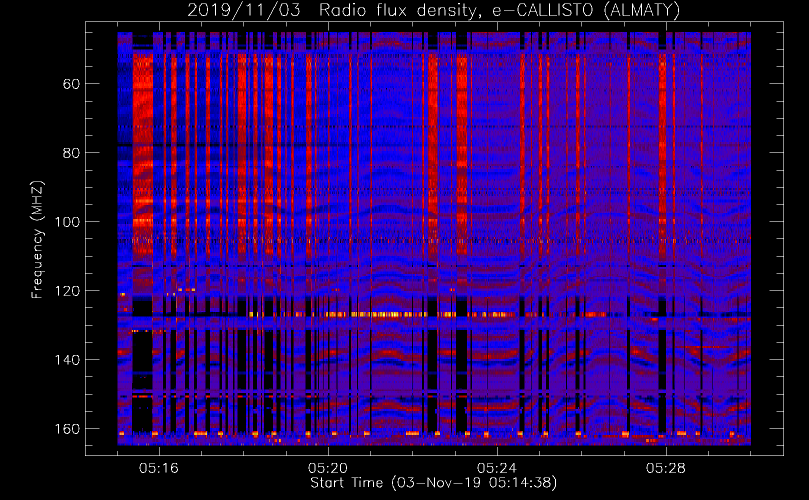Click the 160 MHz frequency tick label
This screenshot has height=500, width=809.
click(x=67, y=429)
